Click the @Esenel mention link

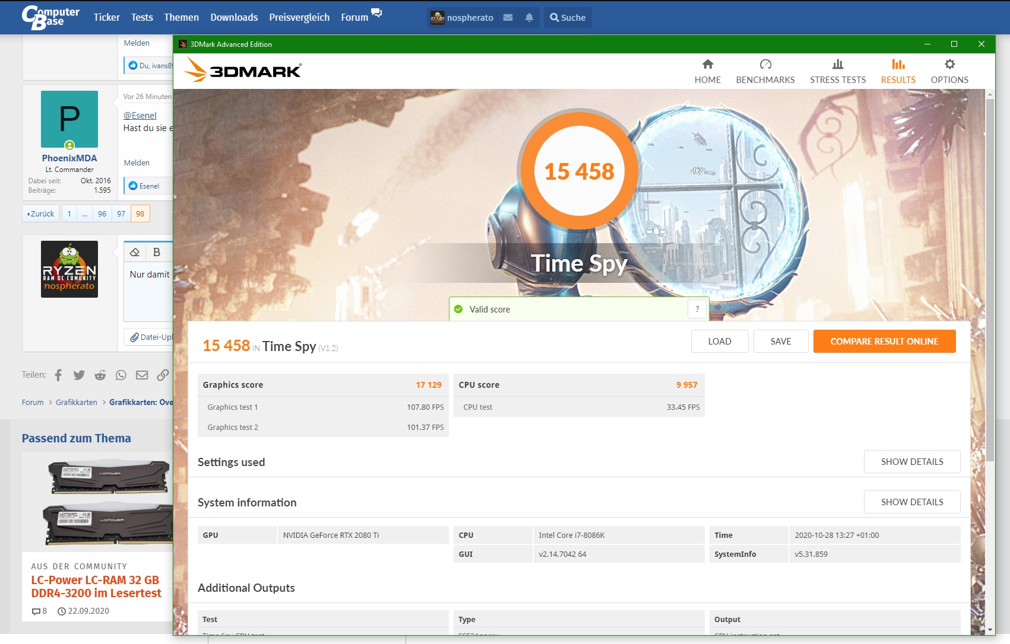[x=140, y=115]
